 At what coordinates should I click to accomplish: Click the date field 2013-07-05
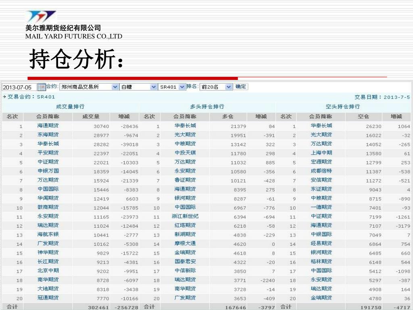tap(19, 87)
